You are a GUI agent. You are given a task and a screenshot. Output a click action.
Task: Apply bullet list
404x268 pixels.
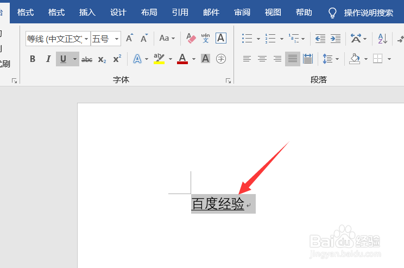tap(247, 39)
